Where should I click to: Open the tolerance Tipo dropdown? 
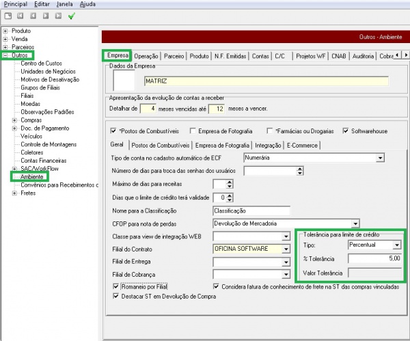tap(397, 244)
